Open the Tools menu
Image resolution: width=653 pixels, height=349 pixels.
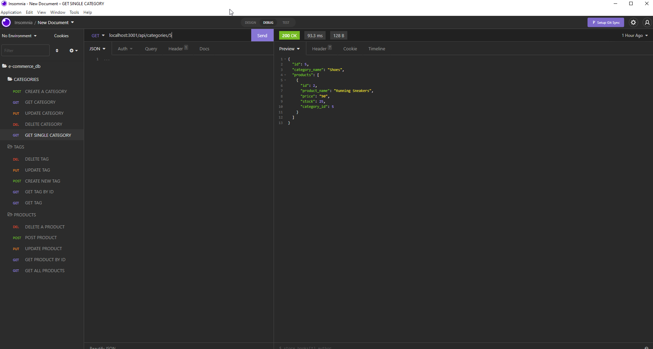click(74, 12)
